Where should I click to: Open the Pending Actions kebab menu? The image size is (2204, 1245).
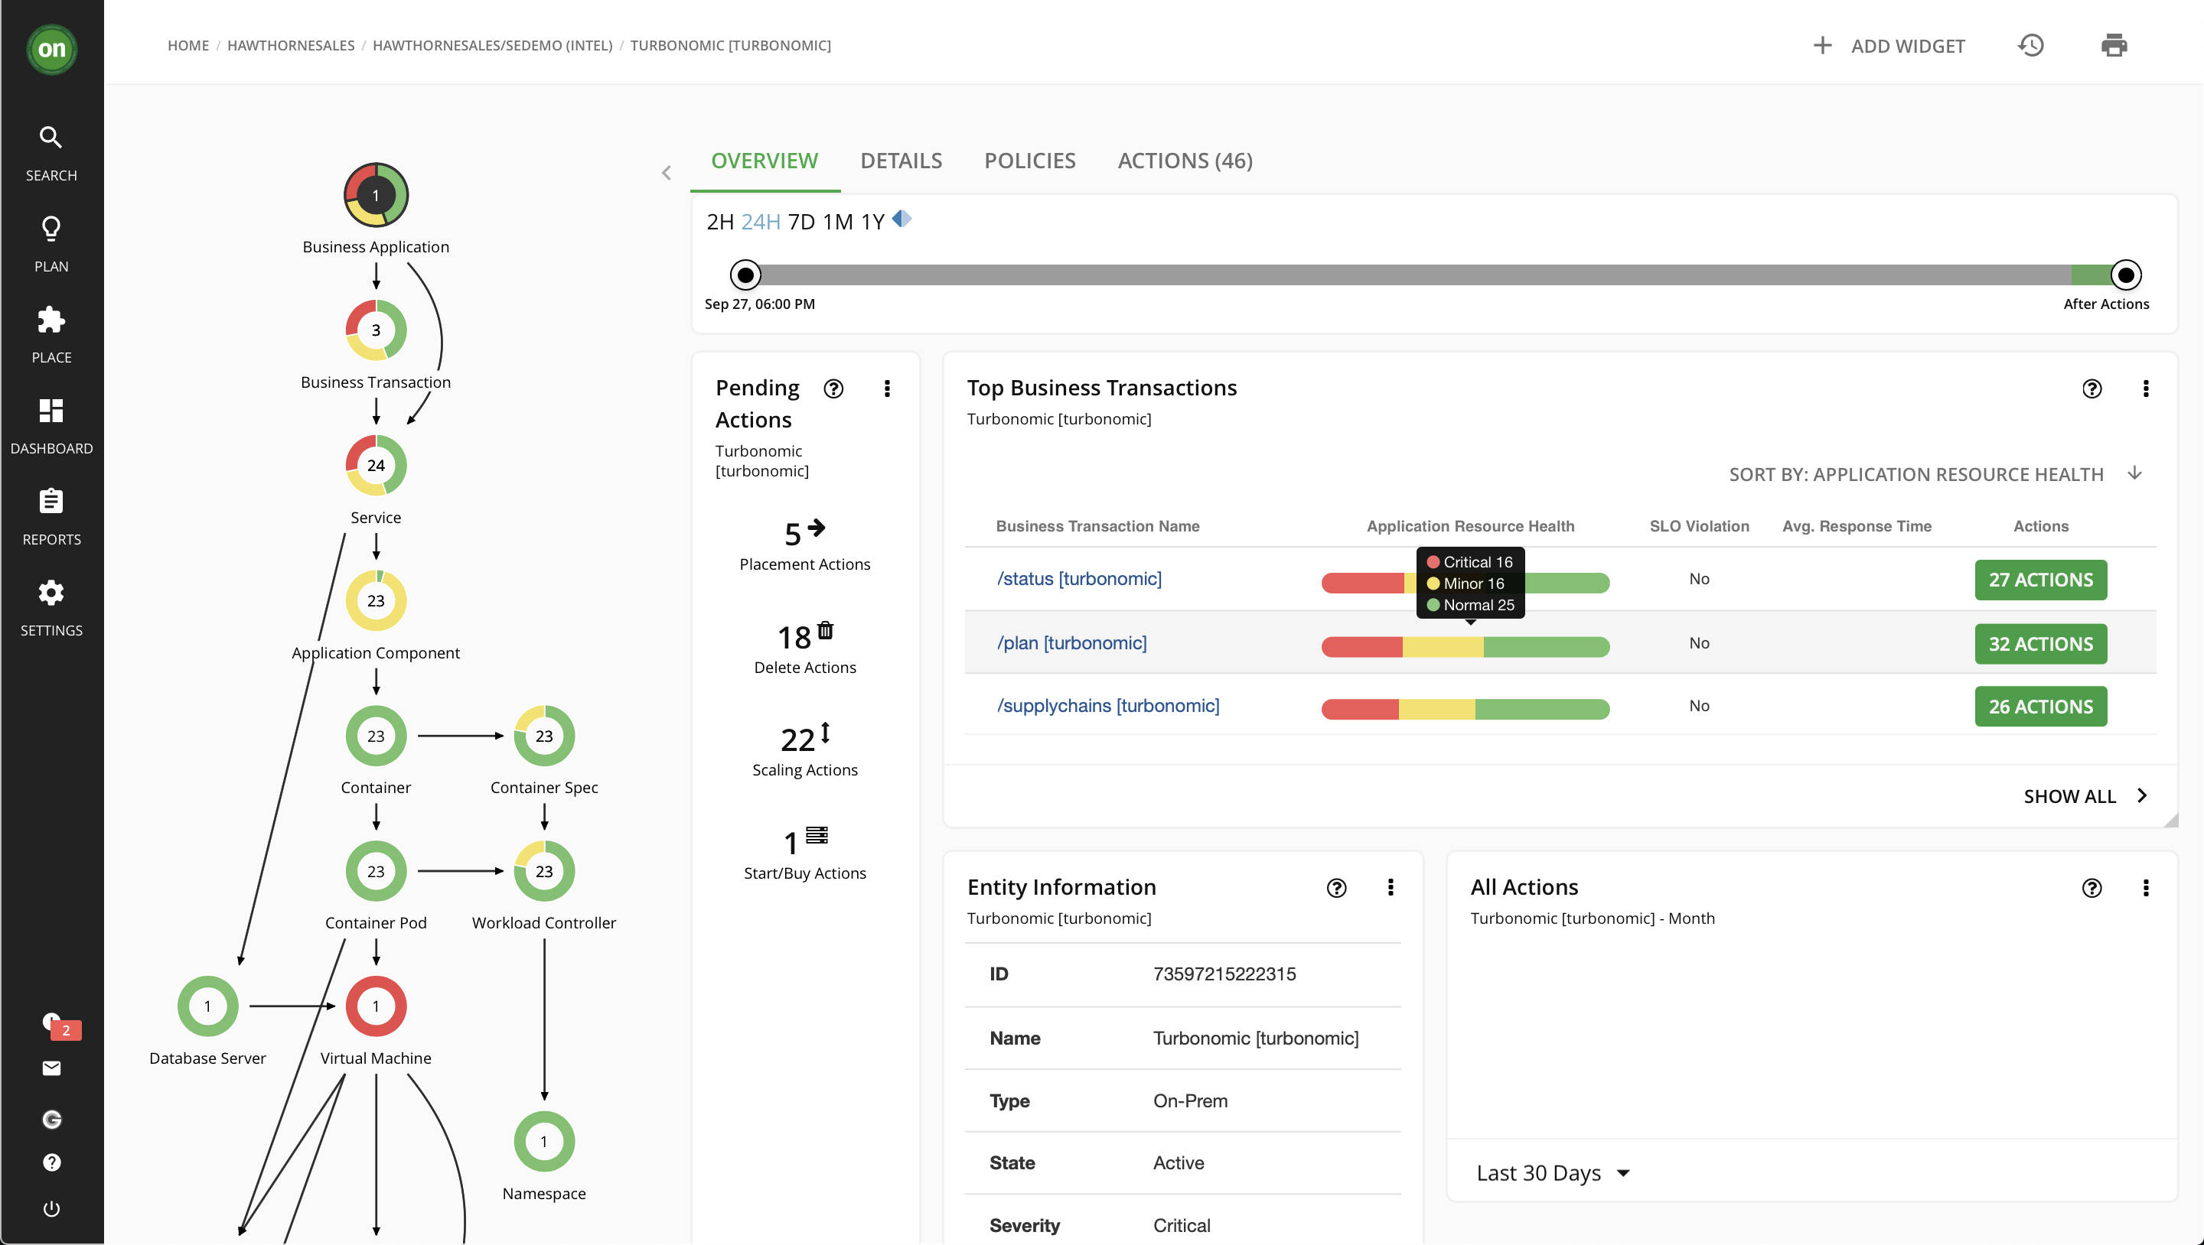[887, 389]
